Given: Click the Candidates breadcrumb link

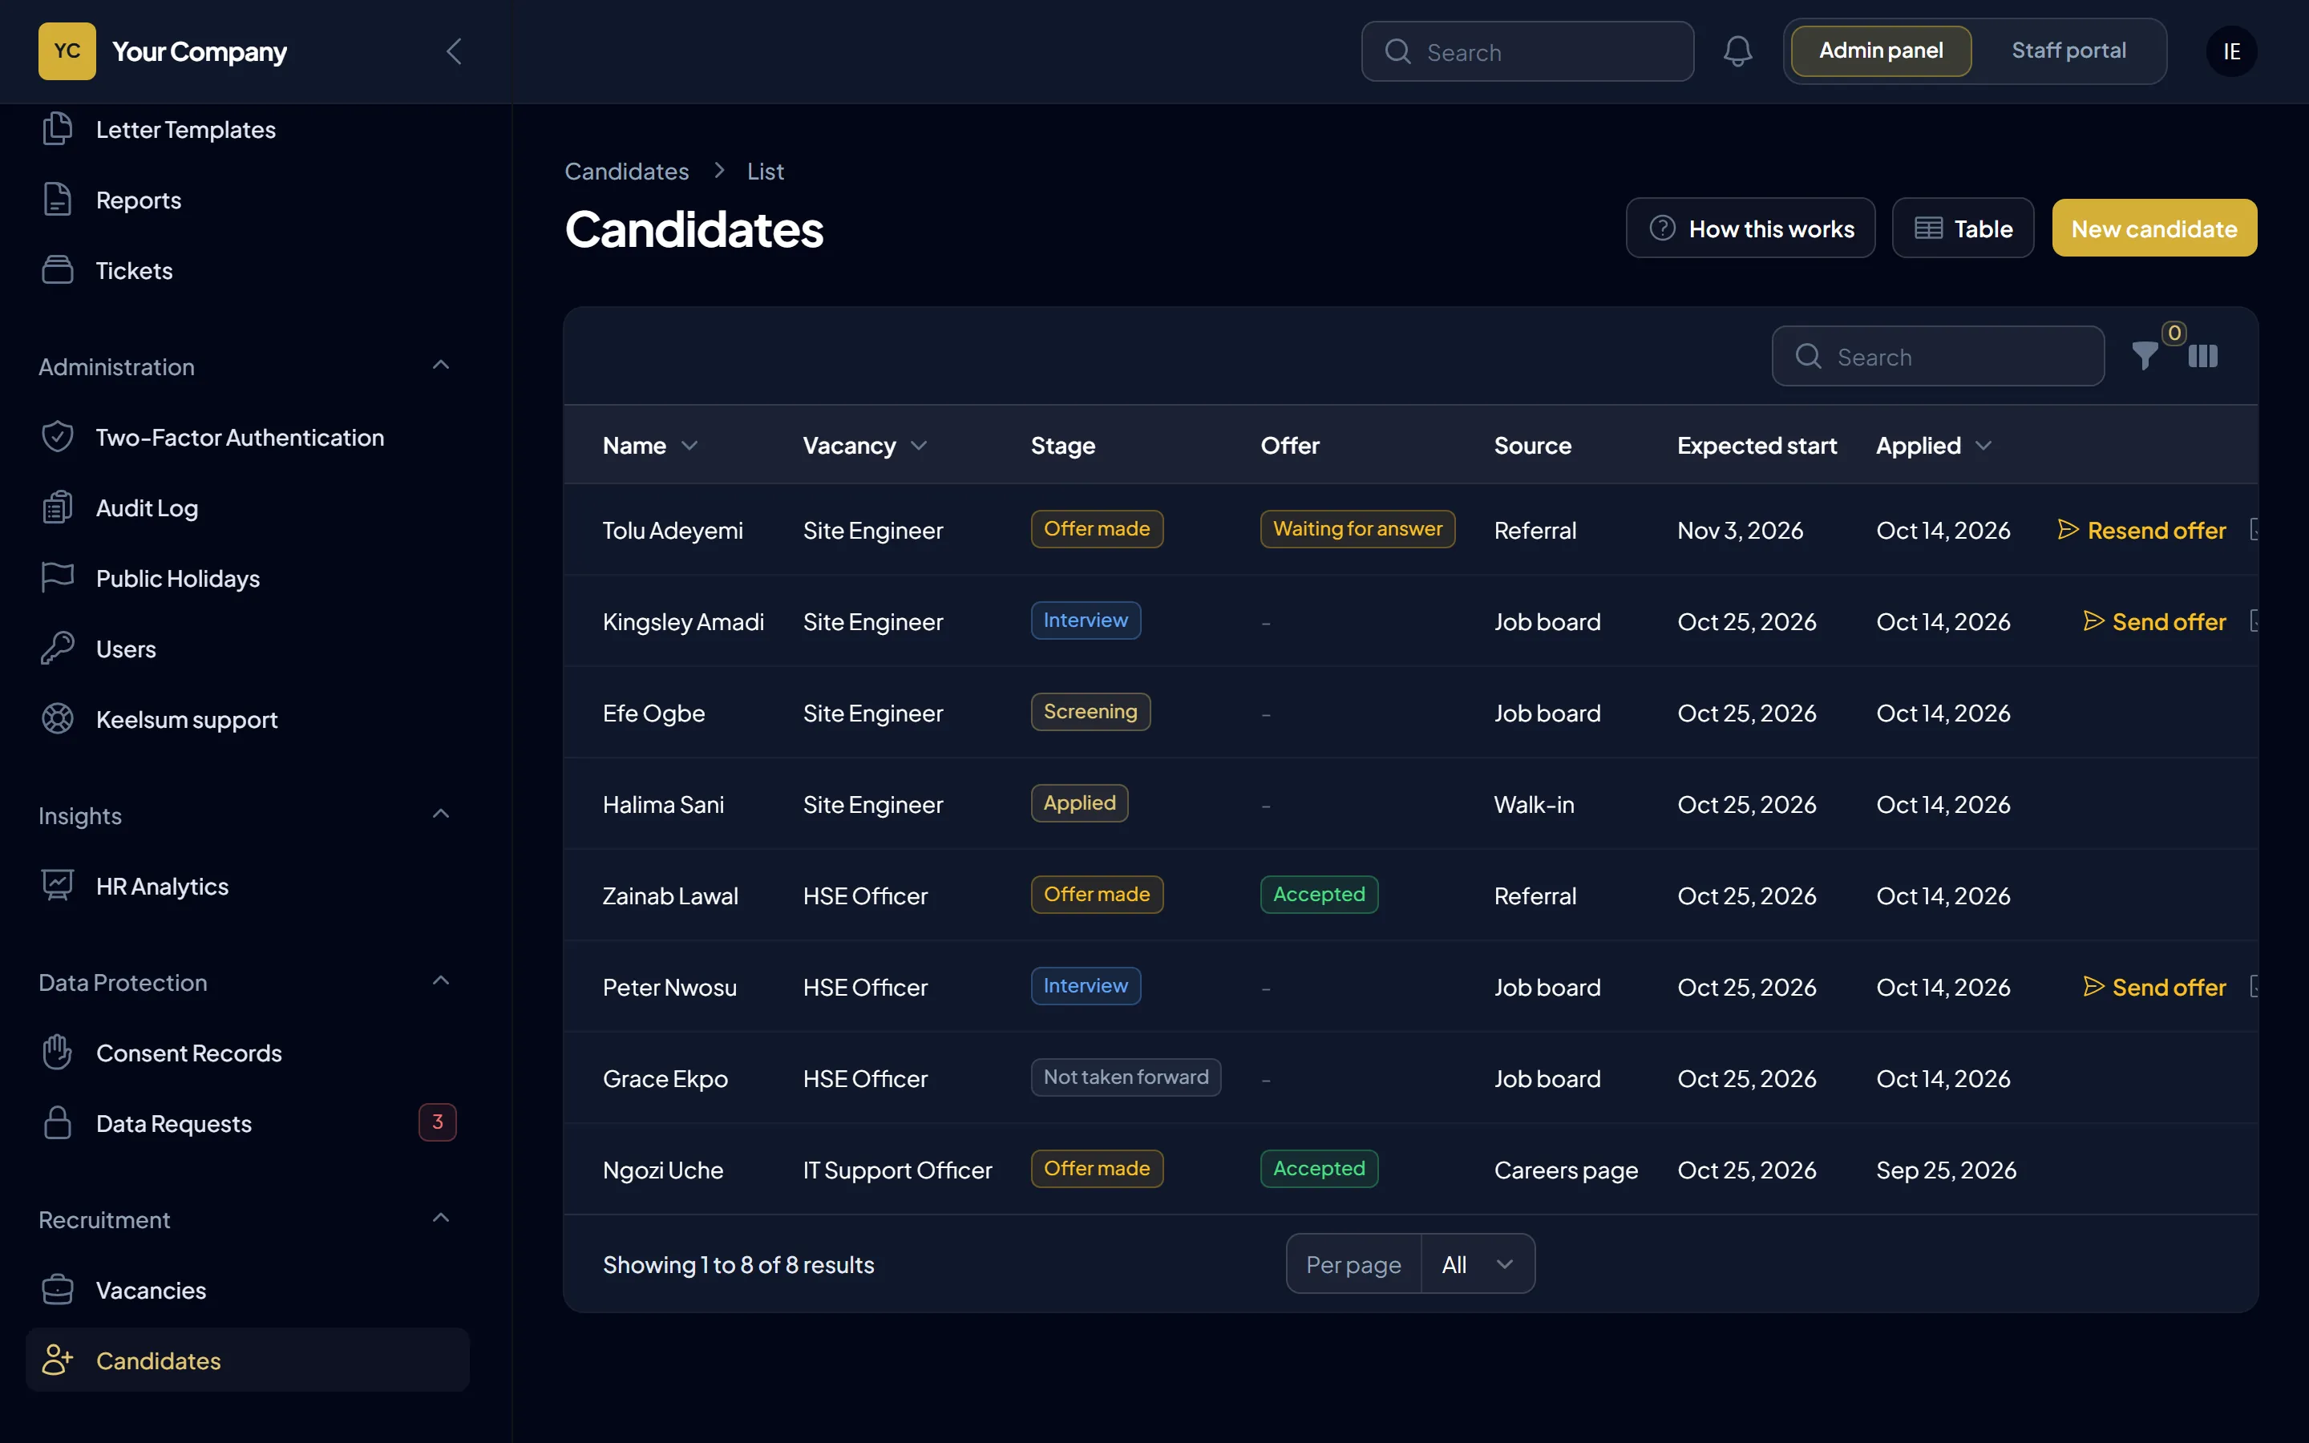Looking at the screenshot, I should [x=626, y=171].
